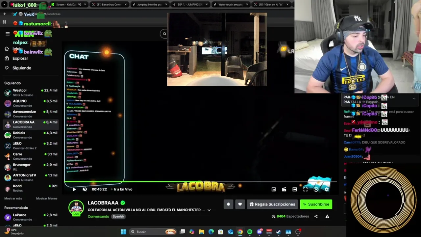
Task: Open Carre channel in sidebar
Action: [31, 156]
